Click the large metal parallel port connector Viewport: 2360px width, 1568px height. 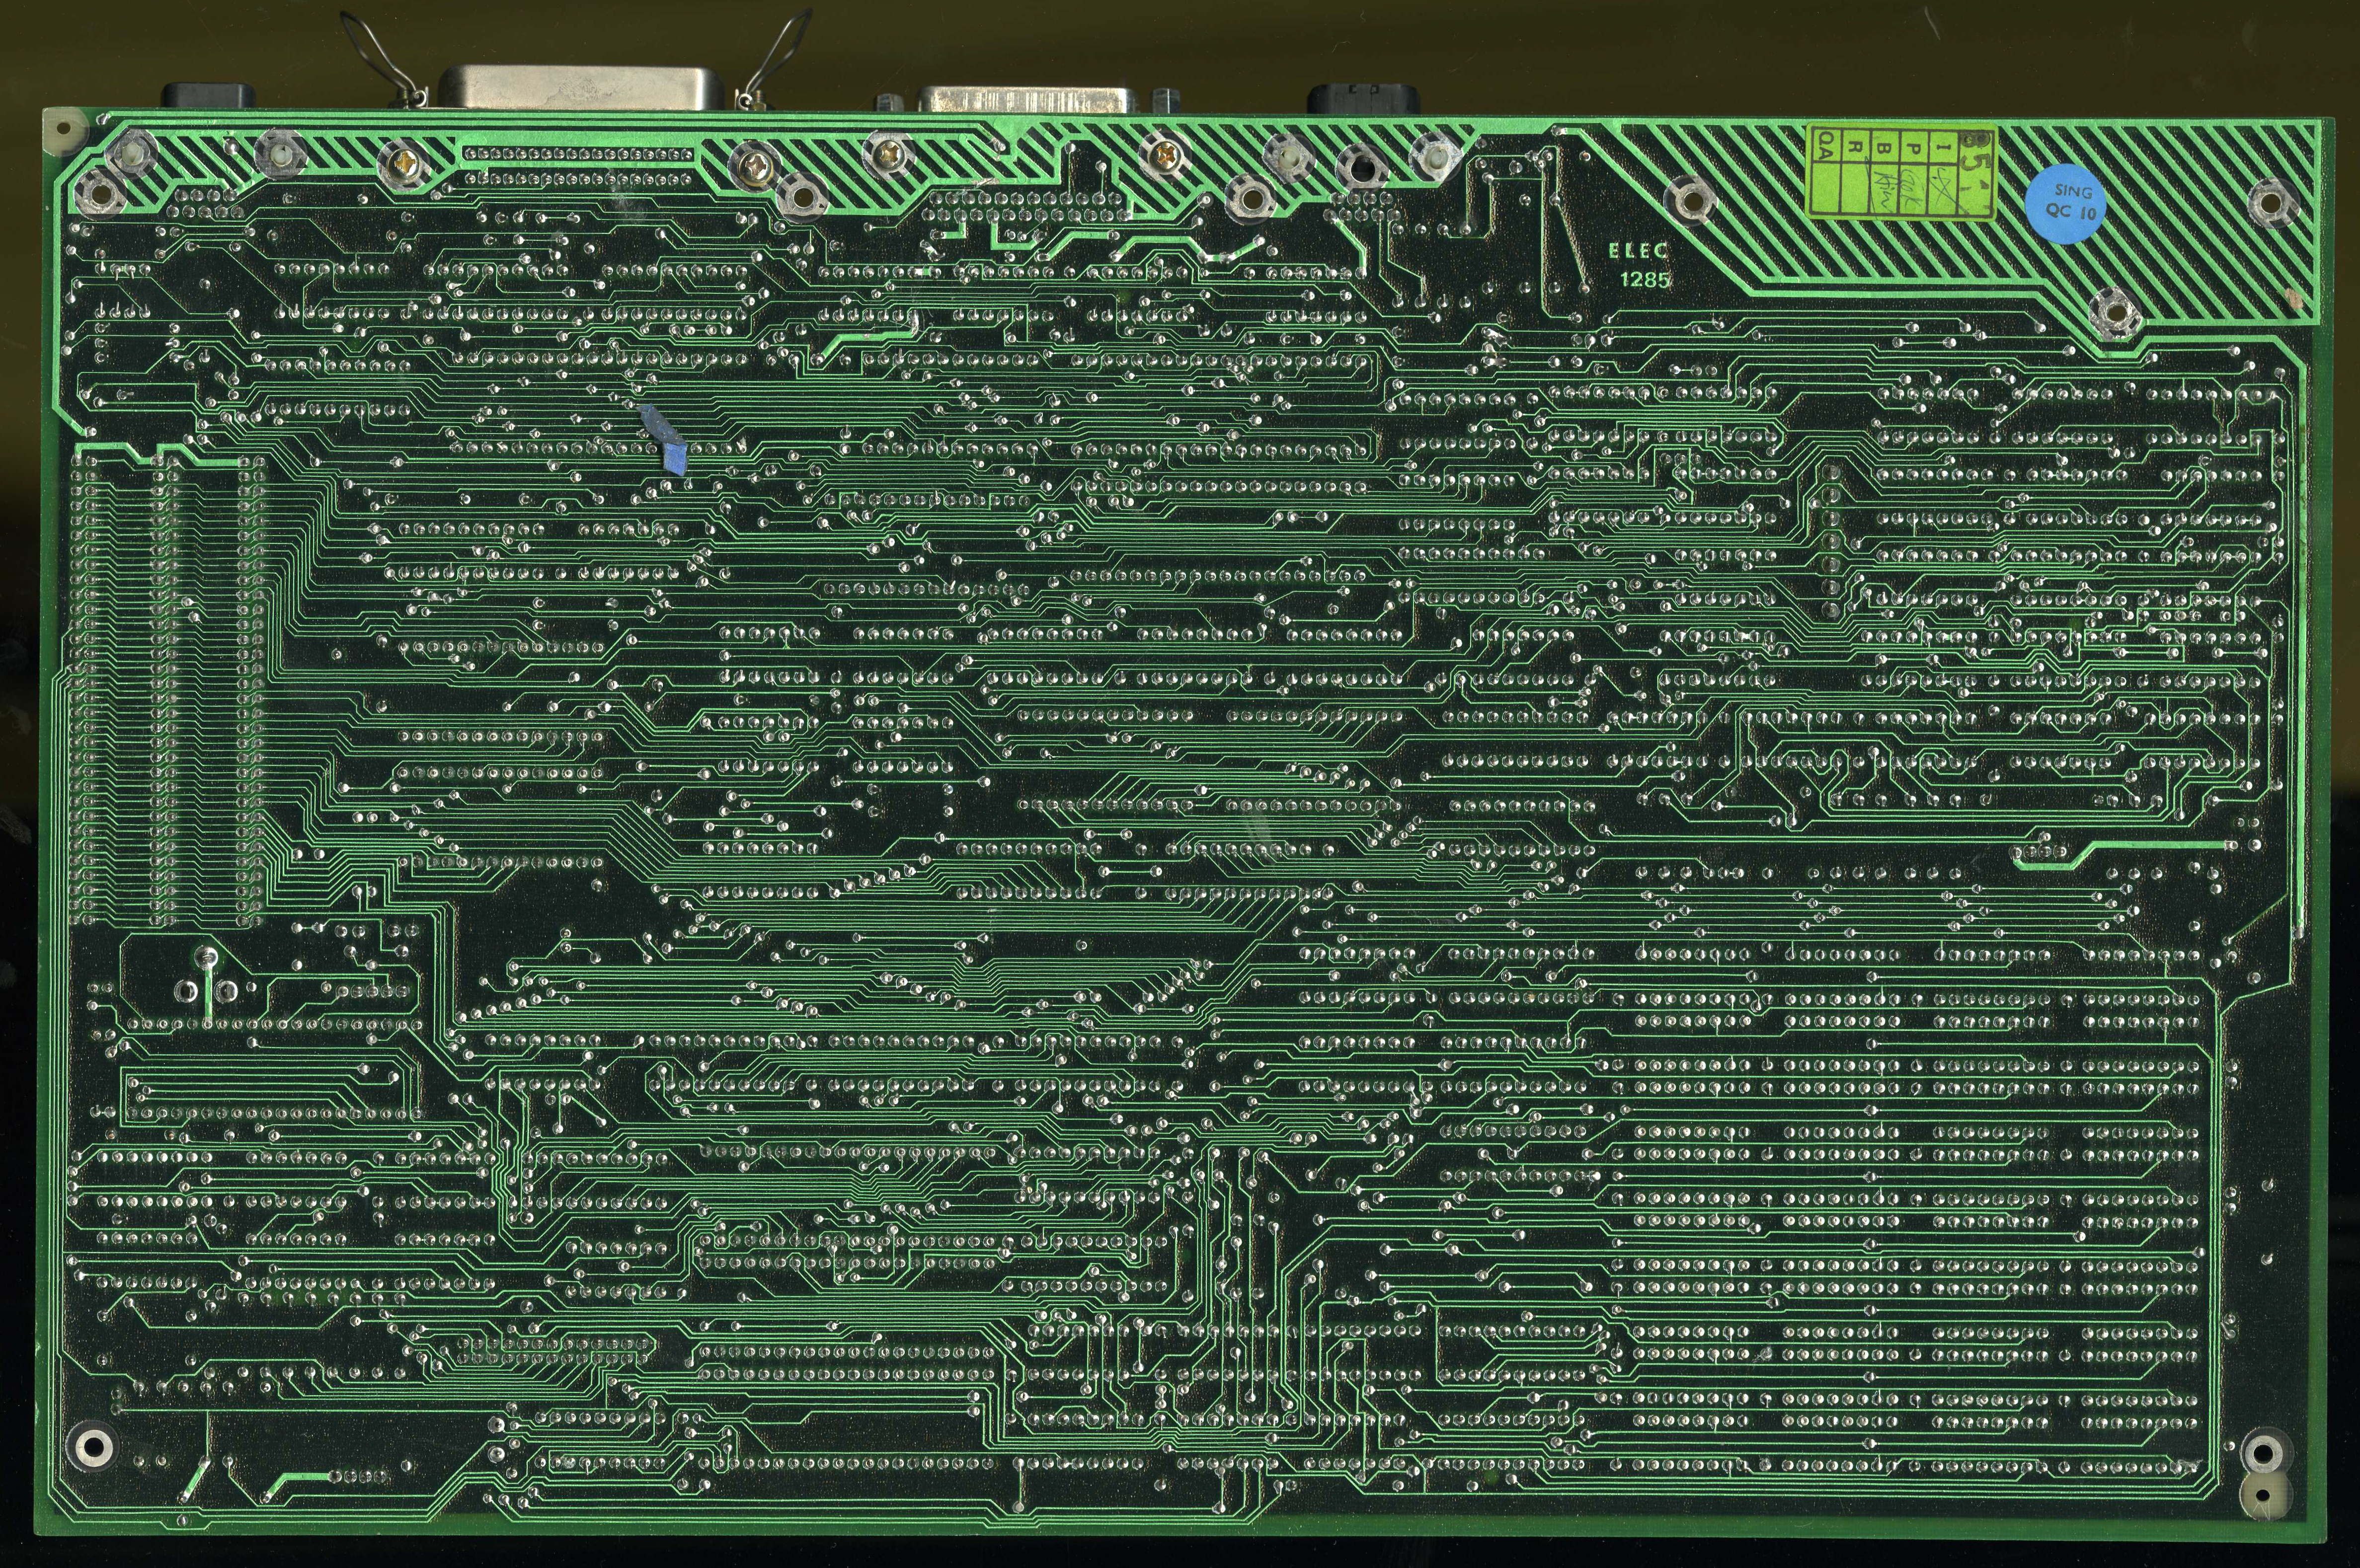[x=580, y=86]
